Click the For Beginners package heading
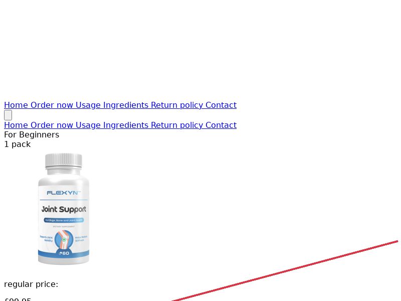 pyautogui.click(x=32, y=134)
